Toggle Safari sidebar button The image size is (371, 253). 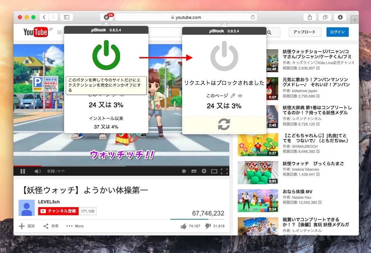click(x=66, y=17)
